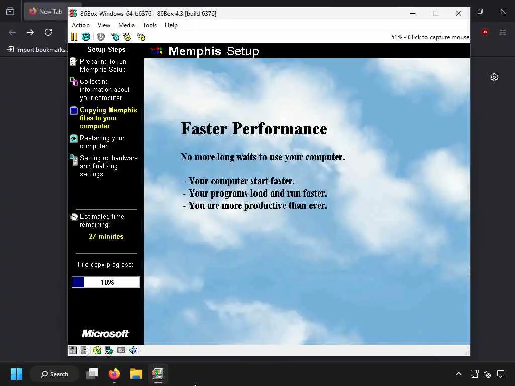Click the clock icon by Estimated time
Image resolution: width=515 pixels, height=386 pixels.
pos(74,217)
